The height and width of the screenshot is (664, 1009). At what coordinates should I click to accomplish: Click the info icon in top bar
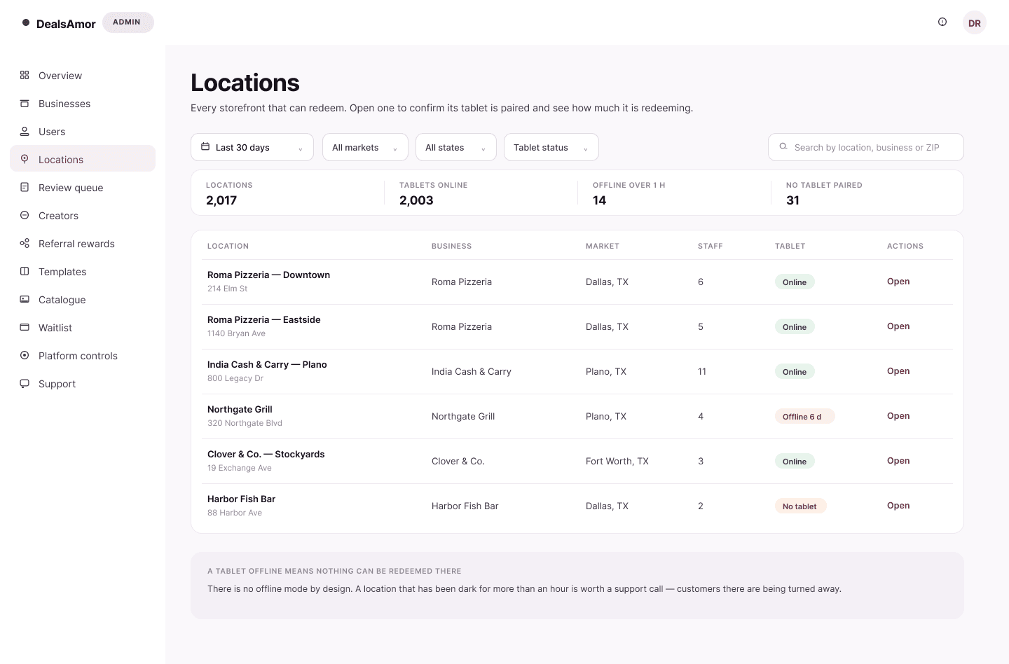click(x=942, y=22)
